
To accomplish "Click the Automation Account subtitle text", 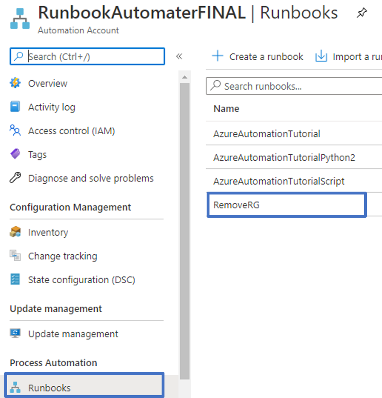I will point(78,30).
